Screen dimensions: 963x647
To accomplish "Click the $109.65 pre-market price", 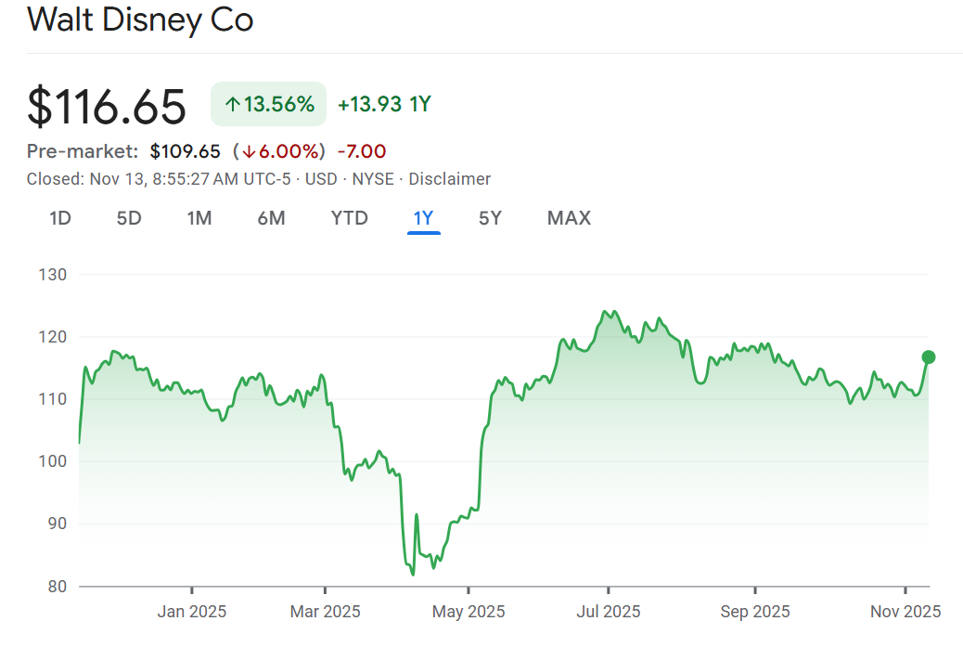I will click(x=185, y=151).
